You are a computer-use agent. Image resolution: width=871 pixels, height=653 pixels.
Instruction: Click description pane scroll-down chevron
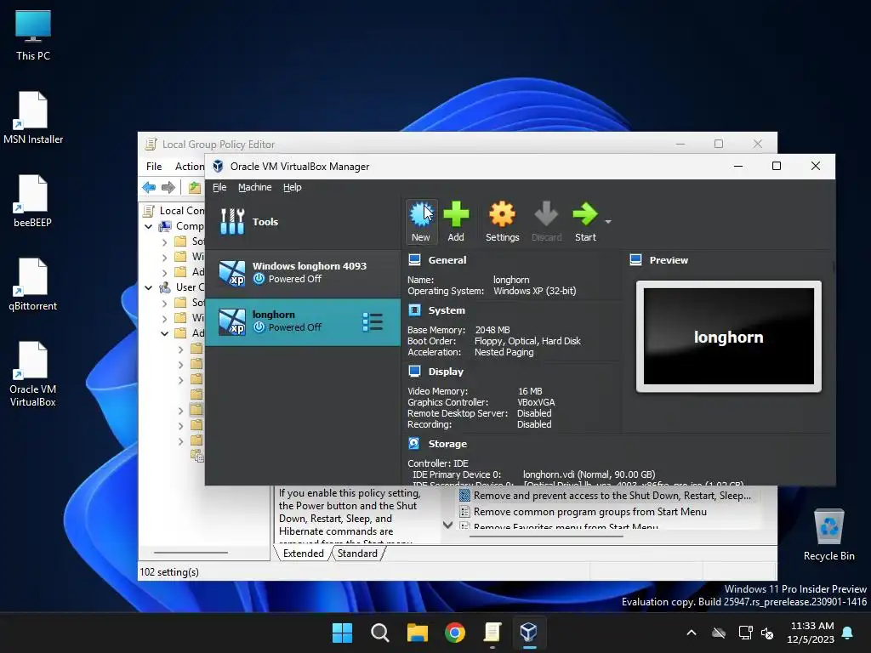point(447,524)
